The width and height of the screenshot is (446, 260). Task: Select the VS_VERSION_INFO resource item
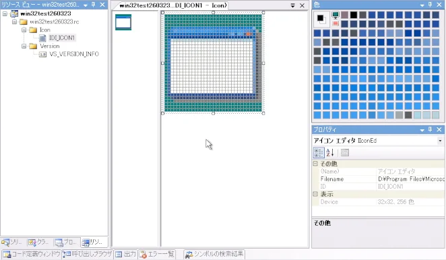[74, 54]
